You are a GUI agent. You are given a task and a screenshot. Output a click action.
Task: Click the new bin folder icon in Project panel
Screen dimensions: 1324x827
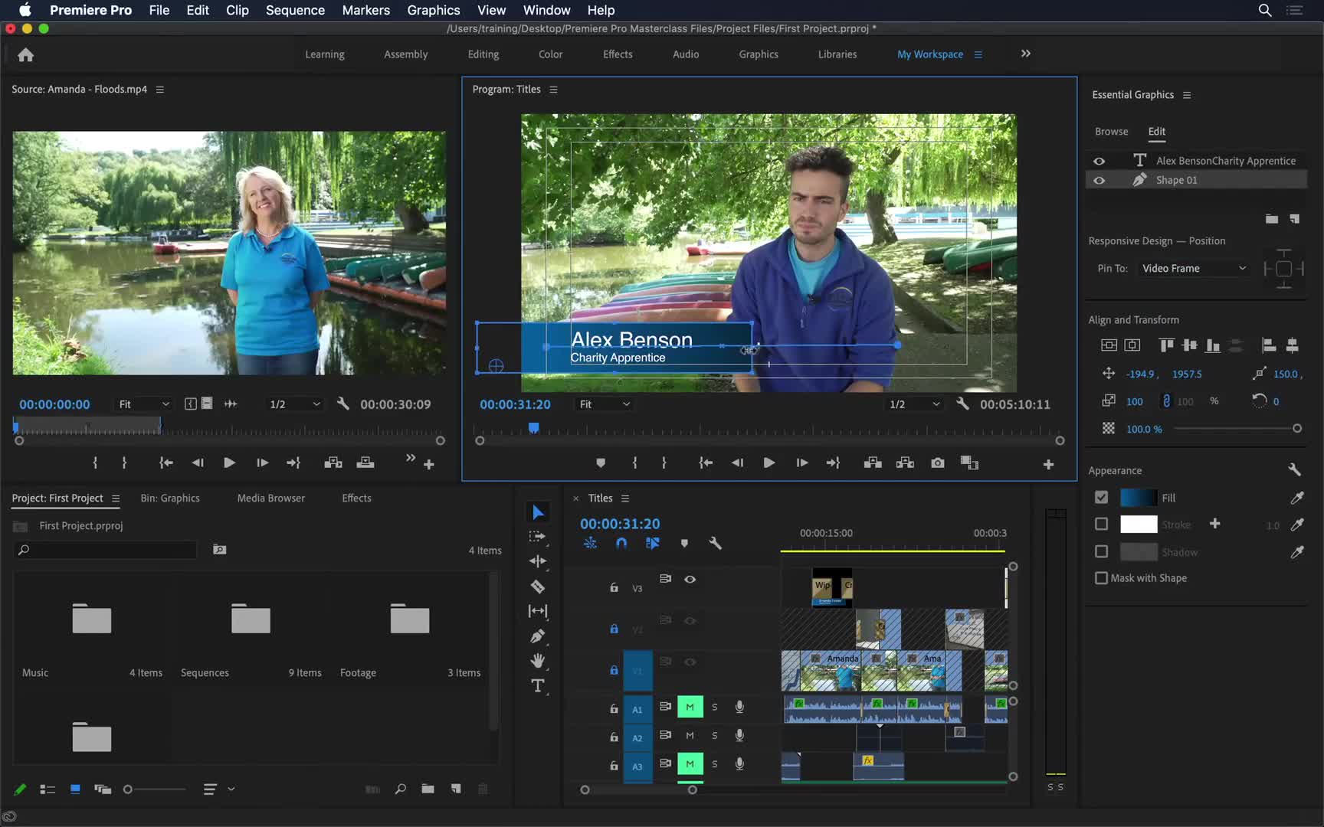coord(428,789)
